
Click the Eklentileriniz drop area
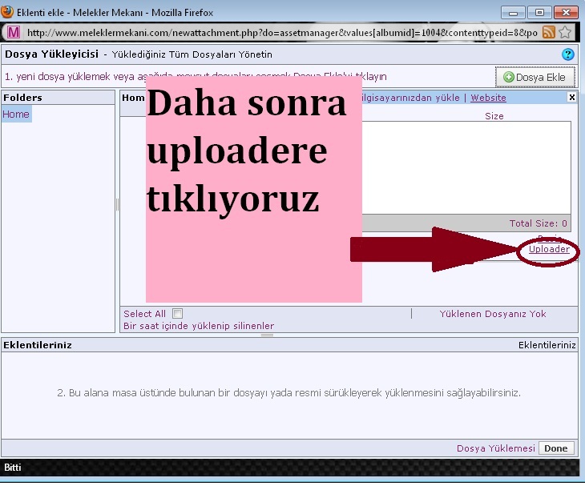288,393
